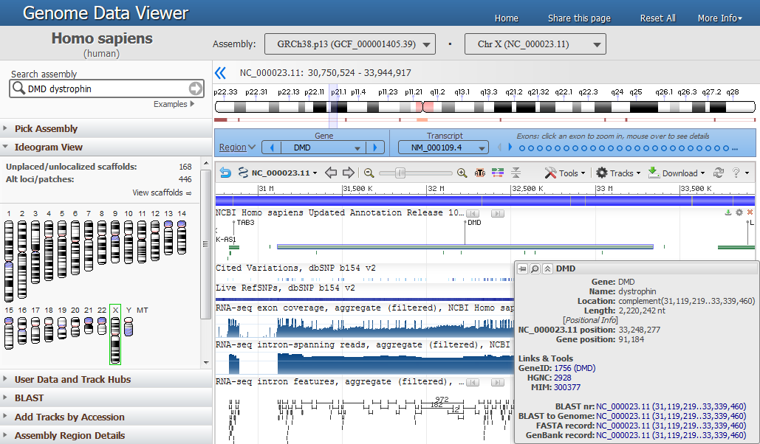This screenshot has width=760, height=444.
Task: Zoom out with the magnifier minus icon
Action: coord(369,173)
